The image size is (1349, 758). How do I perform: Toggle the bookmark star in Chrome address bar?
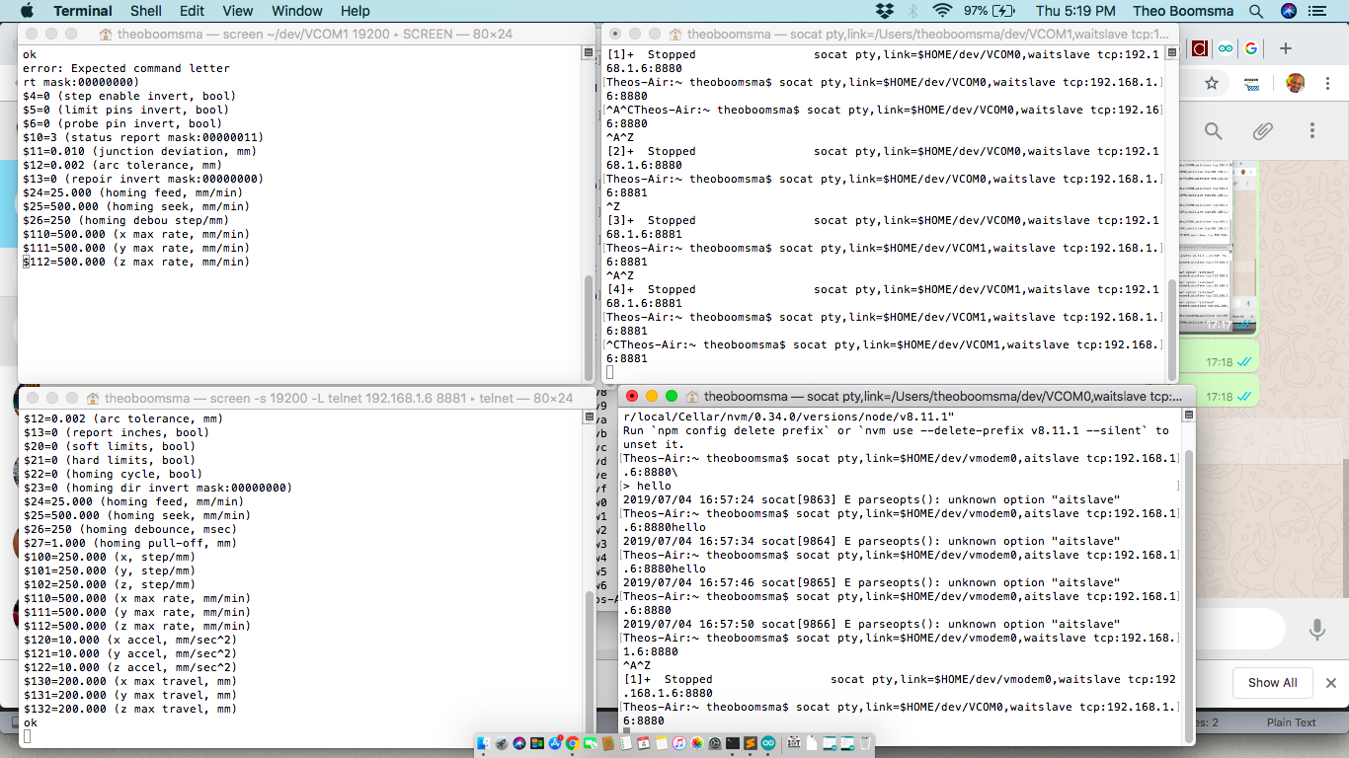point(1212,82)
